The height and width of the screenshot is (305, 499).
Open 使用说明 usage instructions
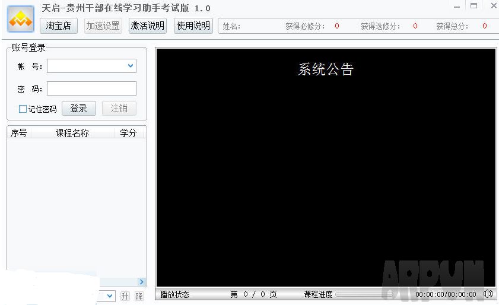click(x=193, y=26)
